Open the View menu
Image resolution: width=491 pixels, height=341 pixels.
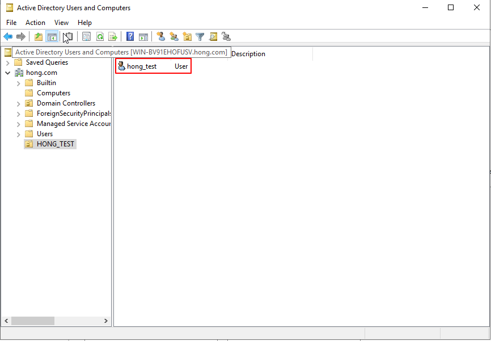point(61,23)
